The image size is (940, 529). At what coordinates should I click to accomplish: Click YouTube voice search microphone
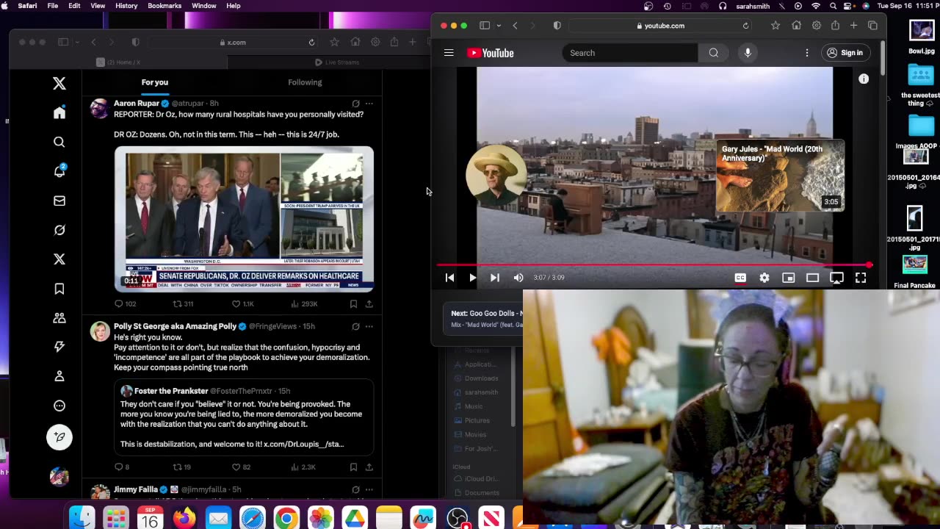(748, 53)
